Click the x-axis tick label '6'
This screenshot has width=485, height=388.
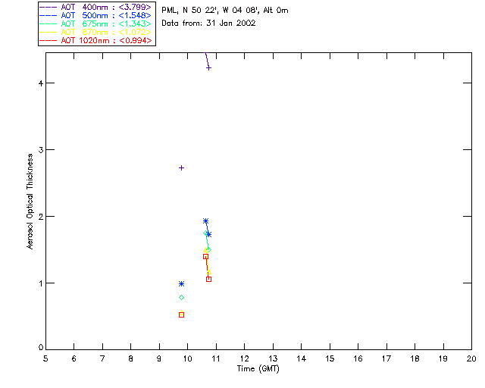click(74, 358)
